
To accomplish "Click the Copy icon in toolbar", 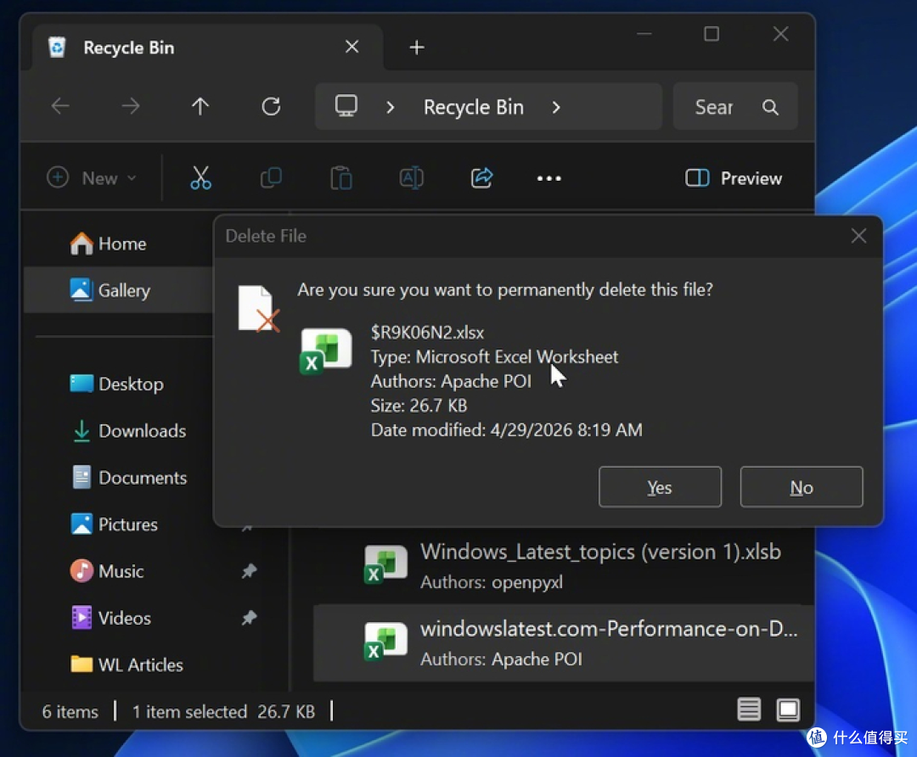I will (x=271, y=177).
